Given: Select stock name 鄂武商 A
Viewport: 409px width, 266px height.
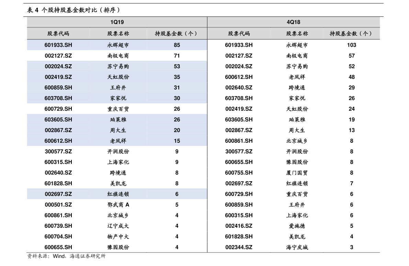Looking at the screenshot, I should pos(118,205).
